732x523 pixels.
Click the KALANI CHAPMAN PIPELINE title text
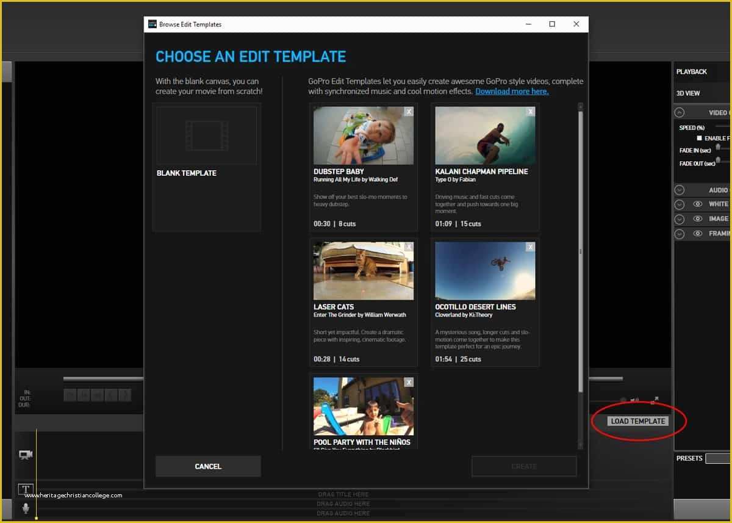(x=481, y=171)
